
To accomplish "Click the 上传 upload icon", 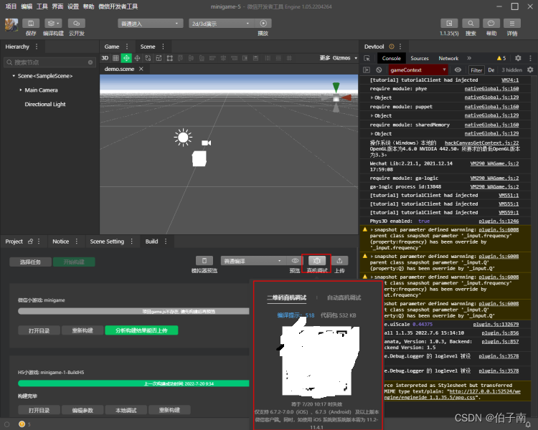I will coord(339,261).
